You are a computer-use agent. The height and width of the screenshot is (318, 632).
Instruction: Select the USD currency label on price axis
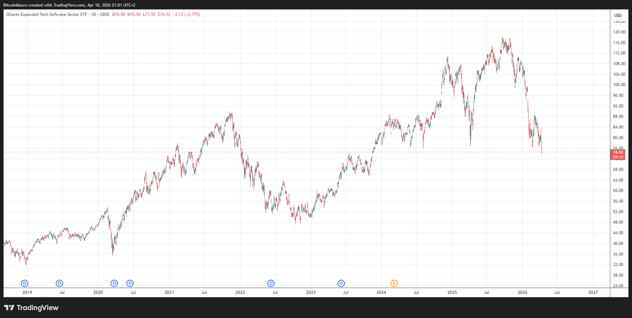point(618,15)
